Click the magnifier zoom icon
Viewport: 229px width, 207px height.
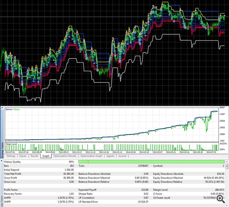click(x=220, y=199)
